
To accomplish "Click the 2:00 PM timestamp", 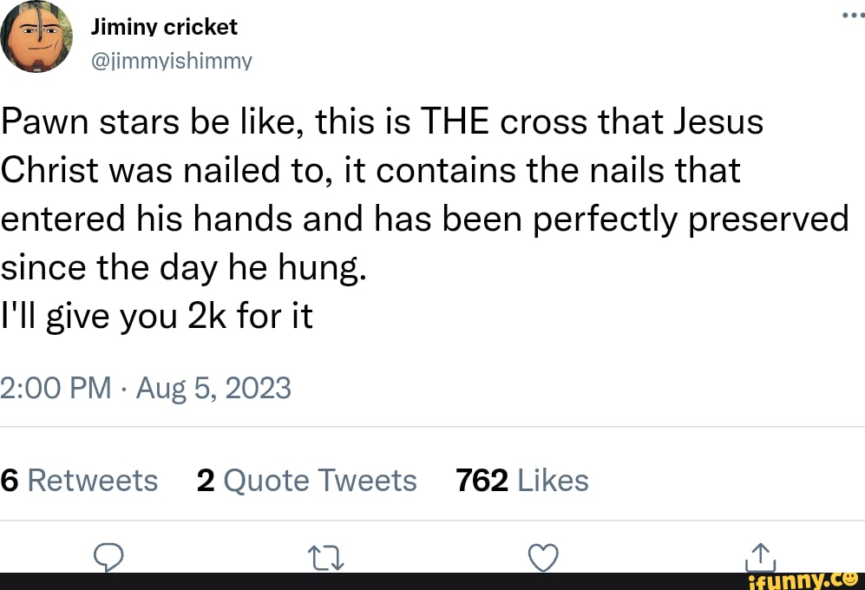I will click(x=56, y=387).
